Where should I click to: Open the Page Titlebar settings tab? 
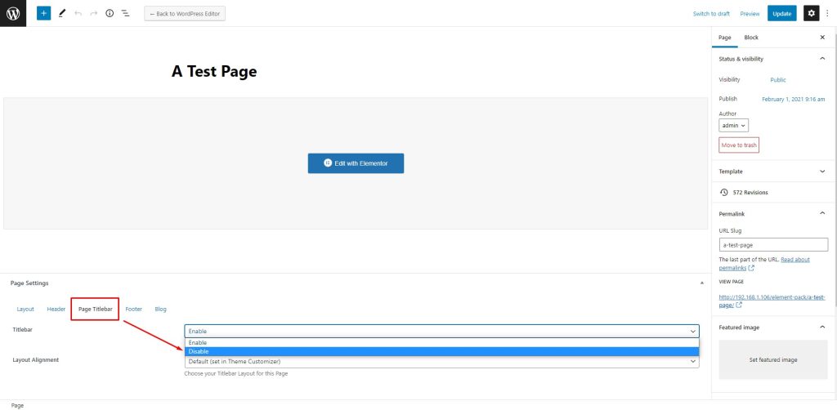95,310
